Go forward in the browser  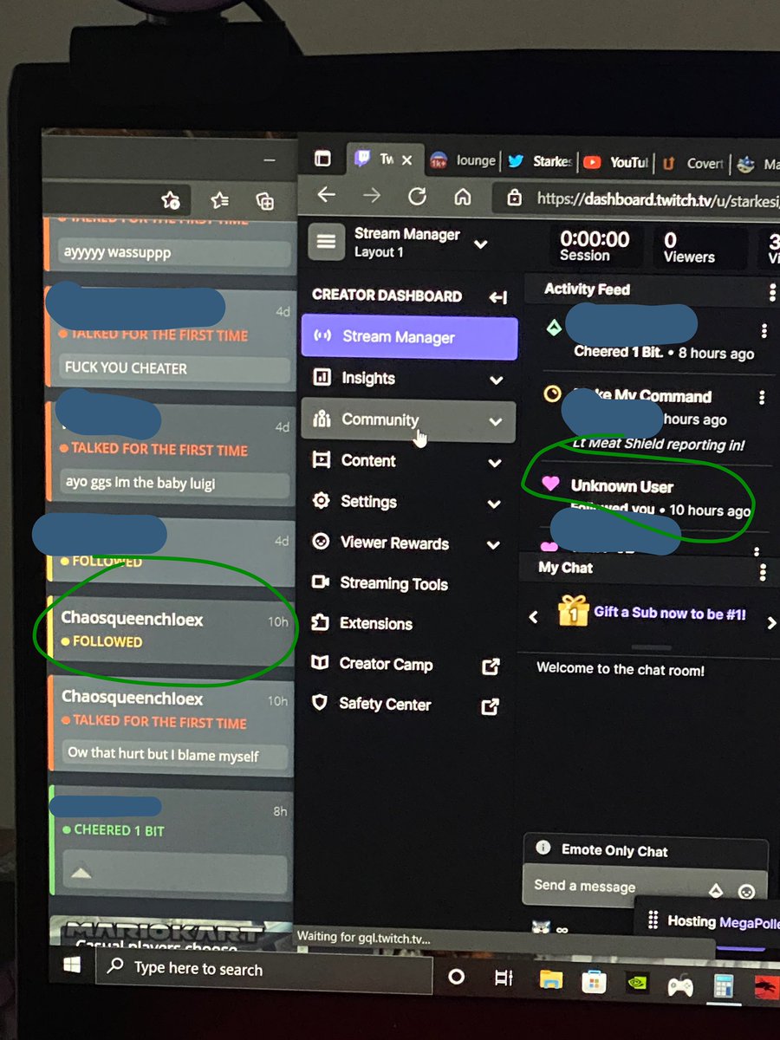(372, 196)
